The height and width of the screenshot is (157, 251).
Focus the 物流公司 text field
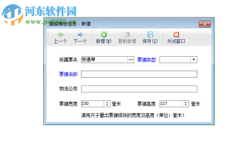click(x=139, y=89)
